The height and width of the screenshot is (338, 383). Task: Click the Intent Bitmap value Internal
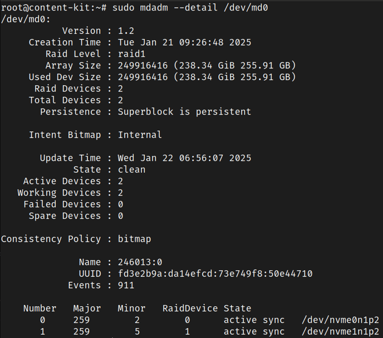pyautogui.click(x=140, y=135)
